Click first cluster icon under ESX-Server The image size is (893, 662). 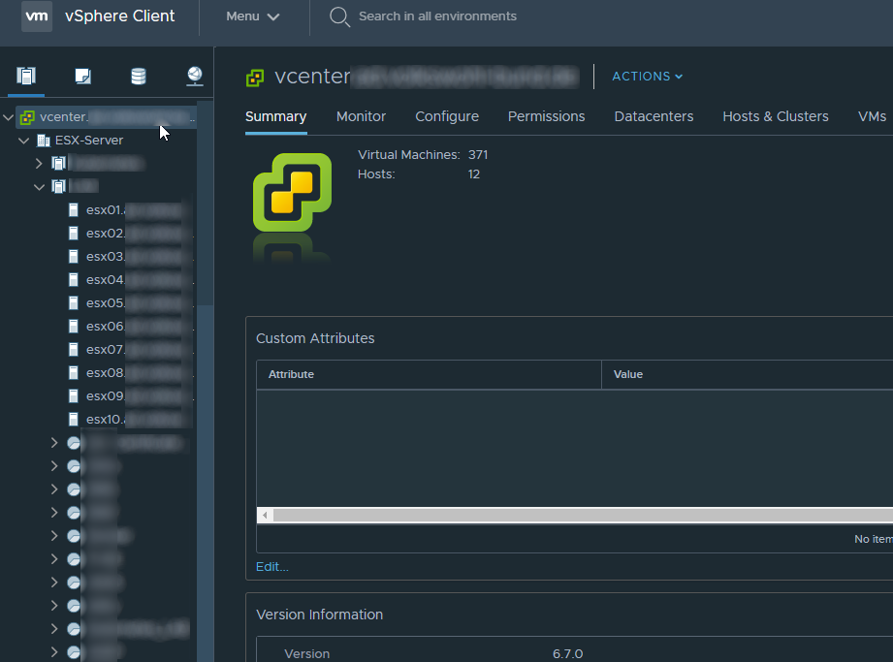[x=58, y=164]
